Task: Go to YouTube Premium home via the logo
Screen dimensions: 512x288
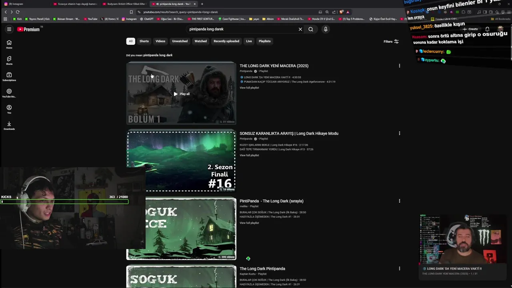Action: [x=28, y=29]
